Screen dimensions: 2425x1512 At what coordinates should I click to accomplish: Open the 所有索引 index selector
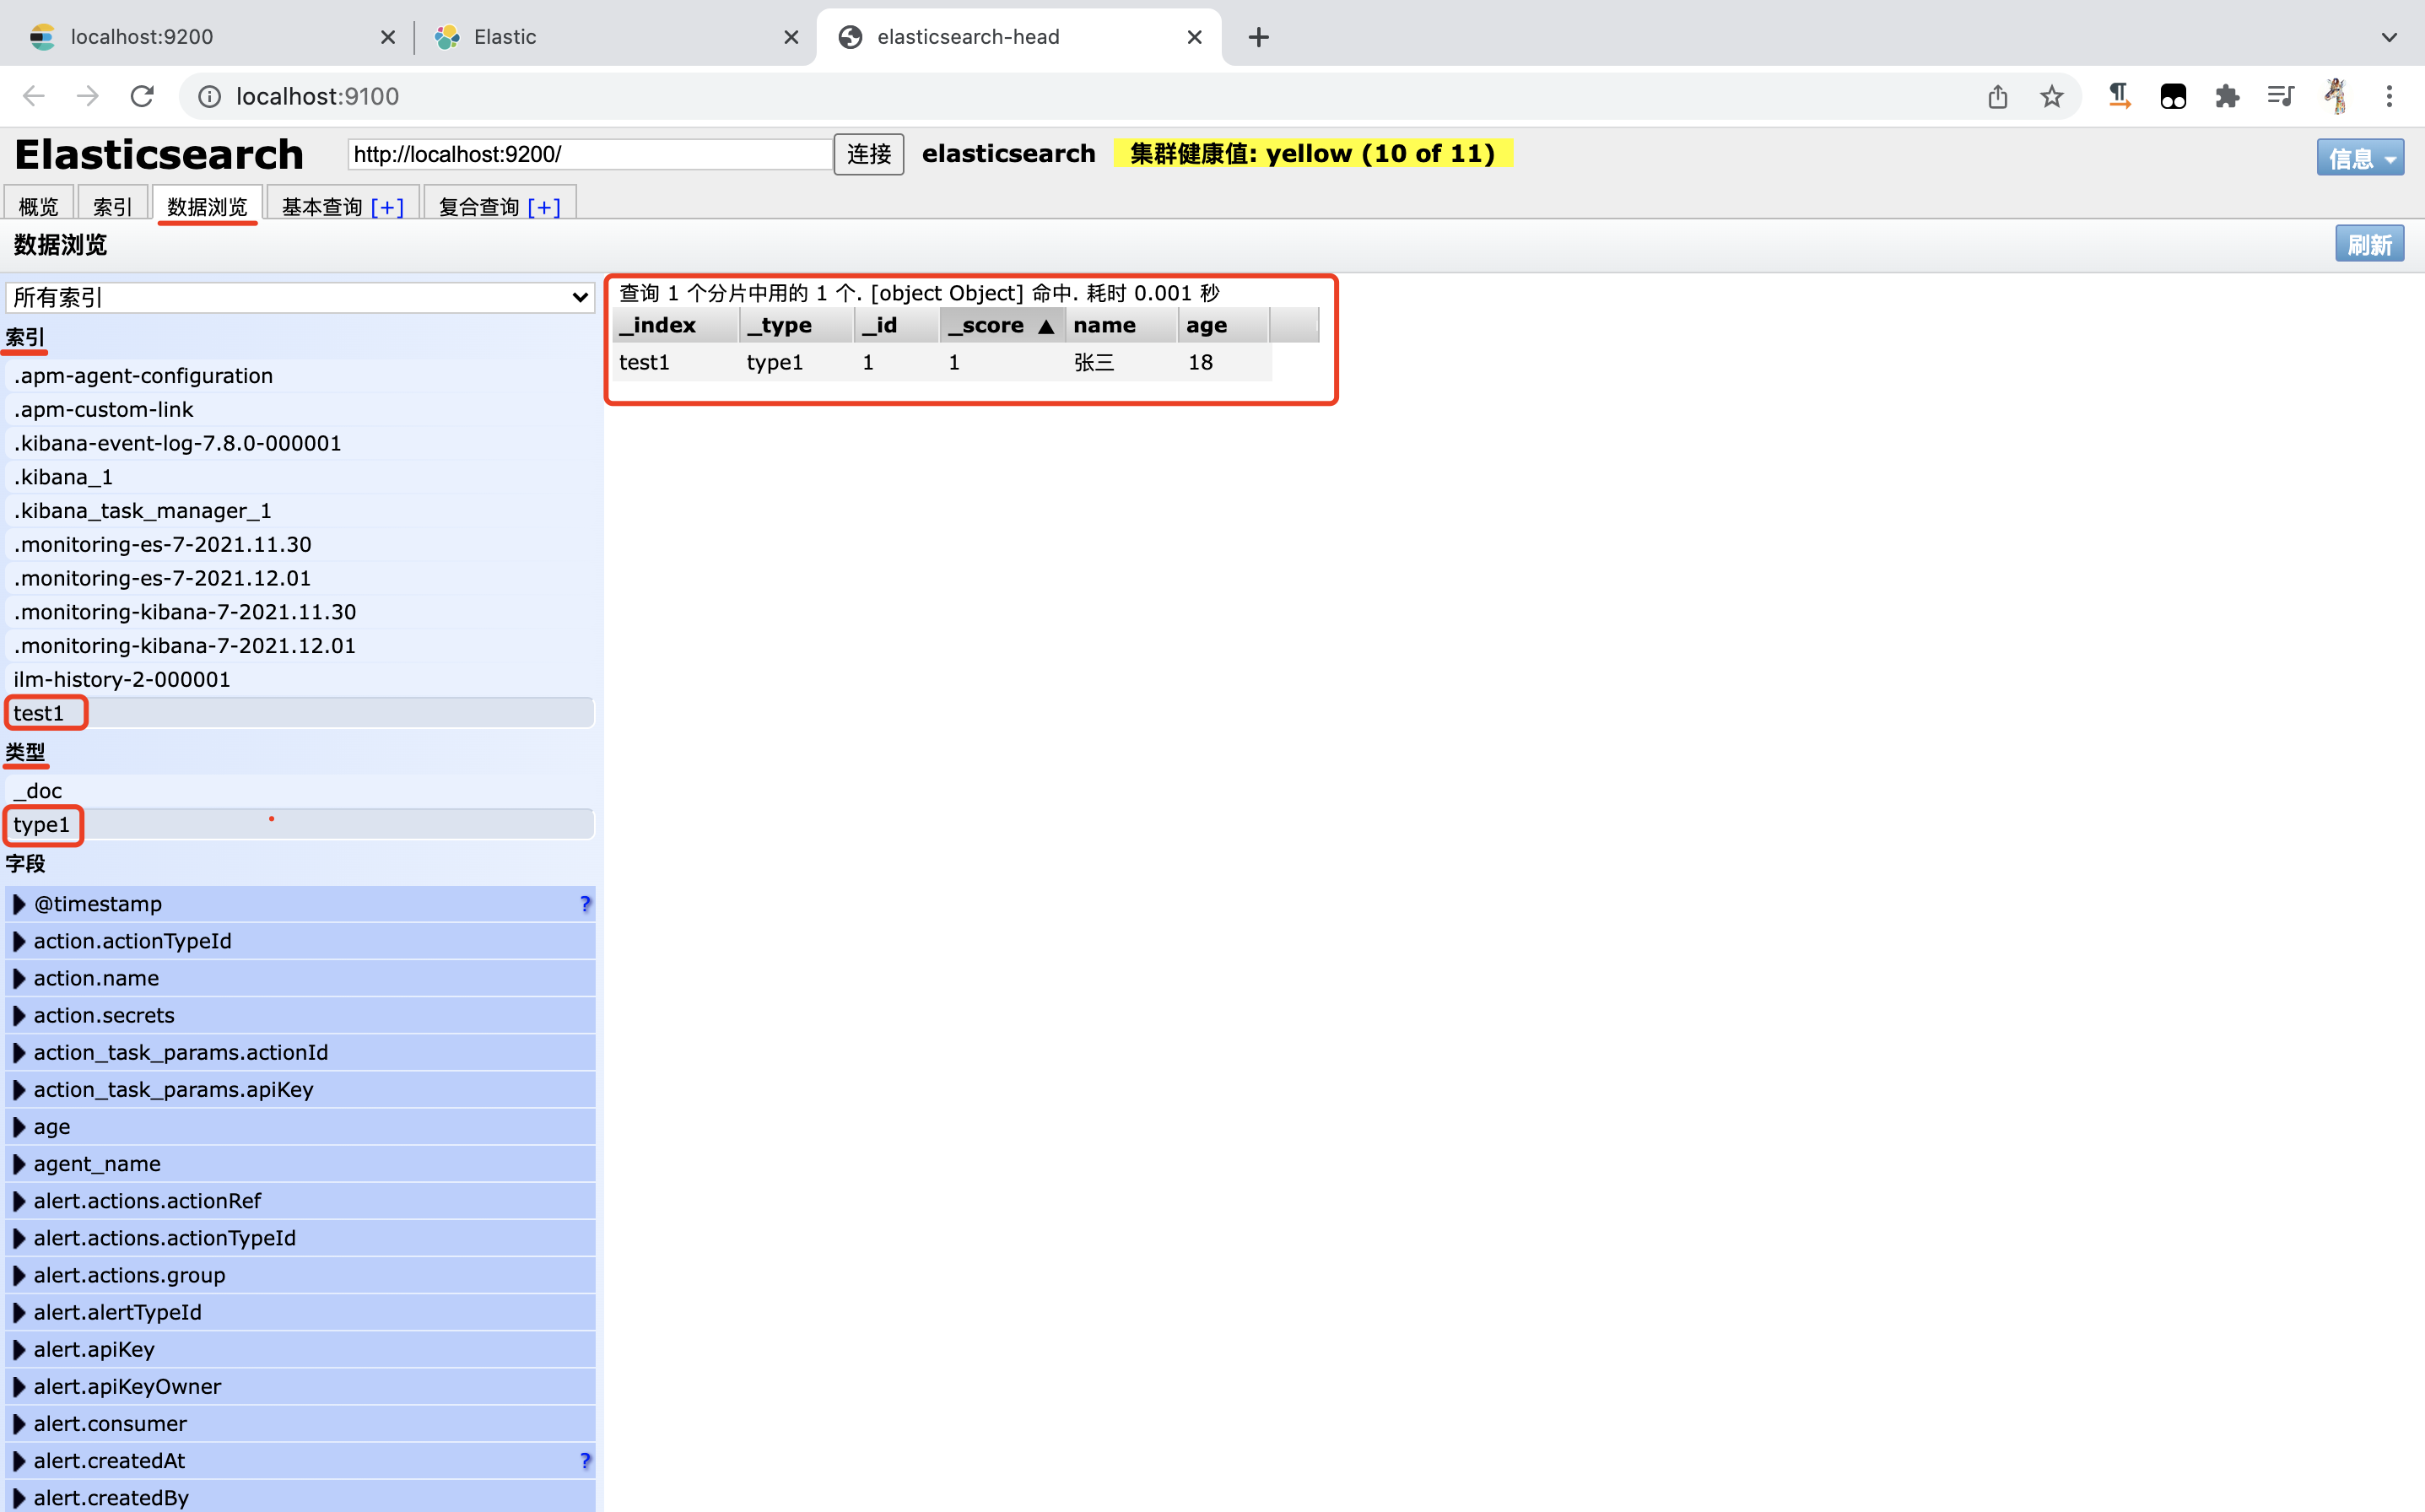(300, 297)
